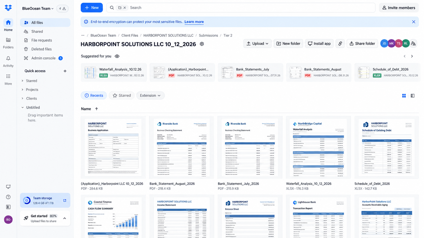The width and height of the screenshot is (424, 238).
Task: Click Invite members button
Action: point(399,8)
